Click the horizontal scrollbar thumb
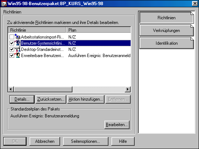The image size is (199, 149). [43, 89]
